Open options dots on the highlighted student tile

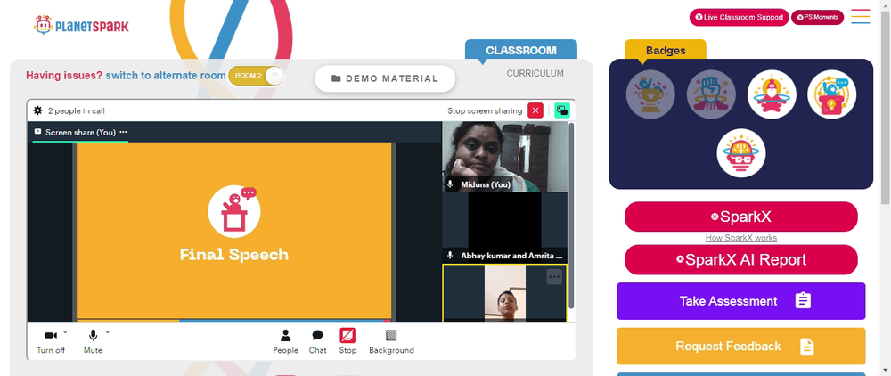(554, 277)
